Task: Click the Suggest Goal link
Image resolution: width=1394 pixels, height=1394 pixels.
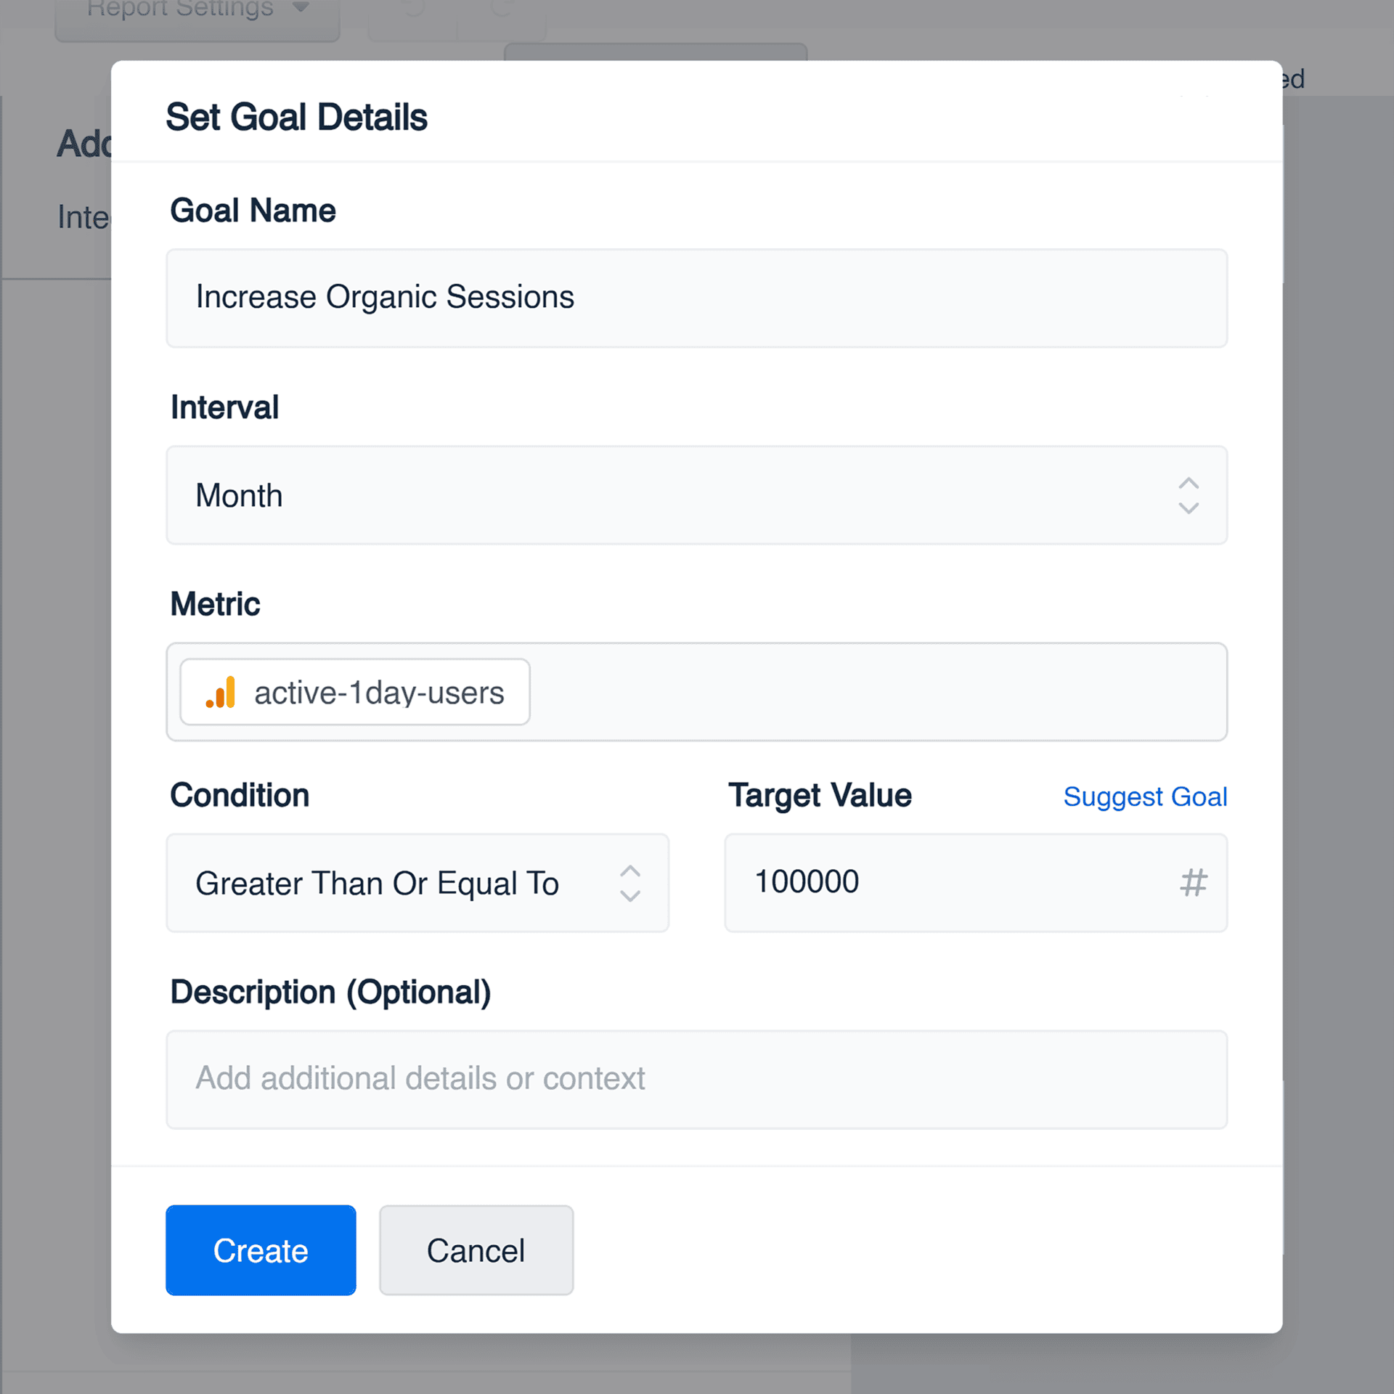Action: coord(1145,796)
